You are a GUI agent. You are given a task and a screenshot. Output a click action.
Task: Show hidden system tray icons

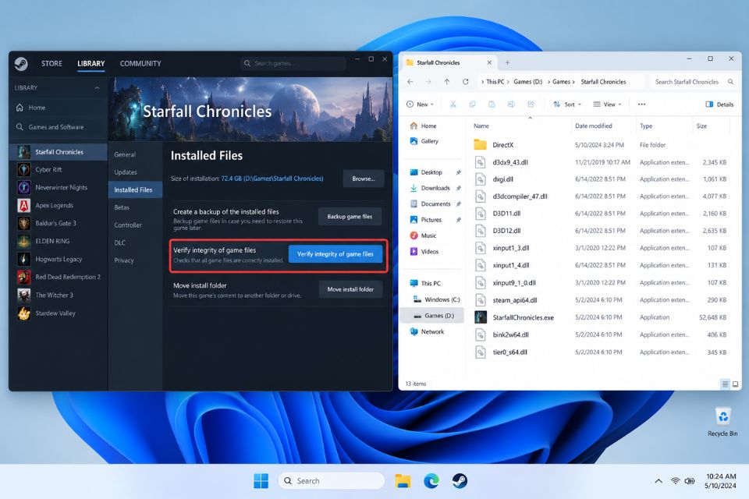[x=658, y=481]
